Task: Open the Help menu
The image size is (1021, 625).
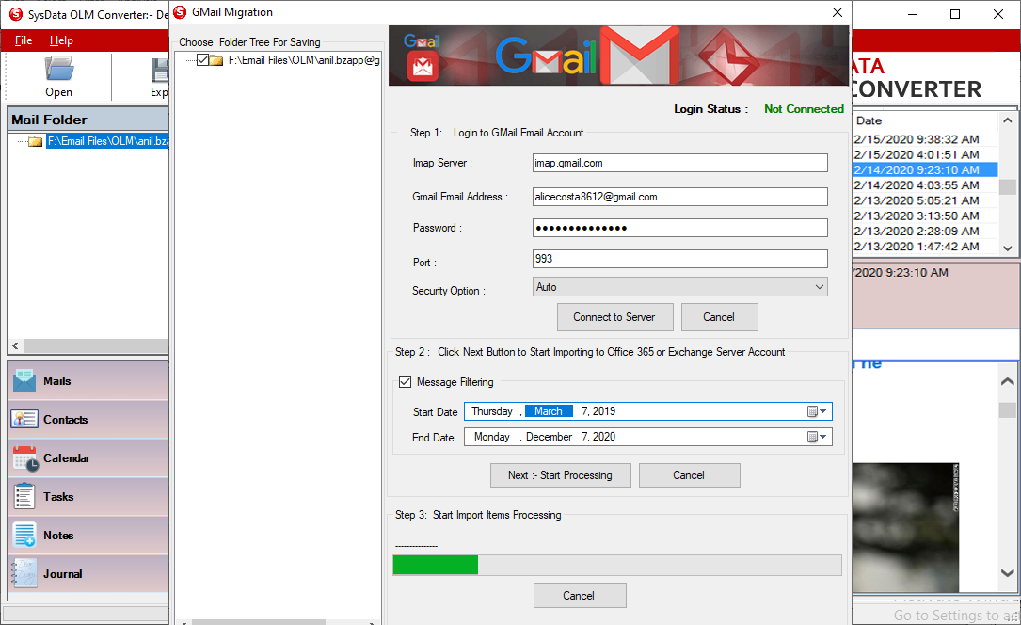Action: (61, 40)
